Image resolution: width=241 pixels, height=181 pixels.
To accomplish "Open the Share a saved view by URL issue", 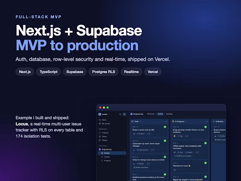I will click(x=143, y=130).
